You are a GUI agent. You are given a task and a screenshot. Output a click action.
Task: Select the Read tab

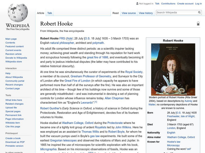116,13
